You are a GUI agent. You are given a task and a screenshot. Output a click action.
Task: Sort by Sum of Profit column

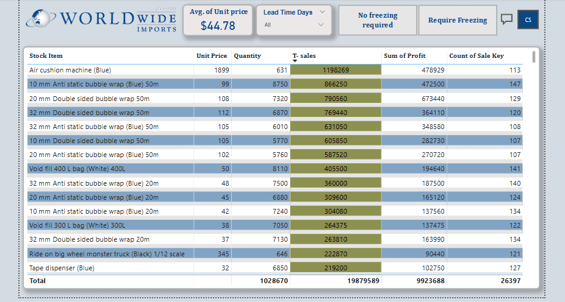tap(404, 56)
